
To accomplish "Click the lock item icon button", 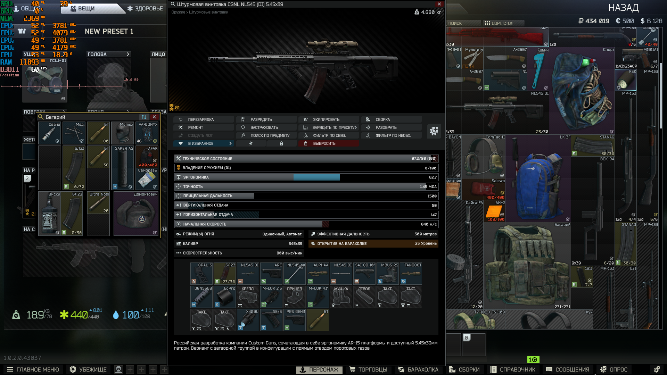I will coord(281,143).
